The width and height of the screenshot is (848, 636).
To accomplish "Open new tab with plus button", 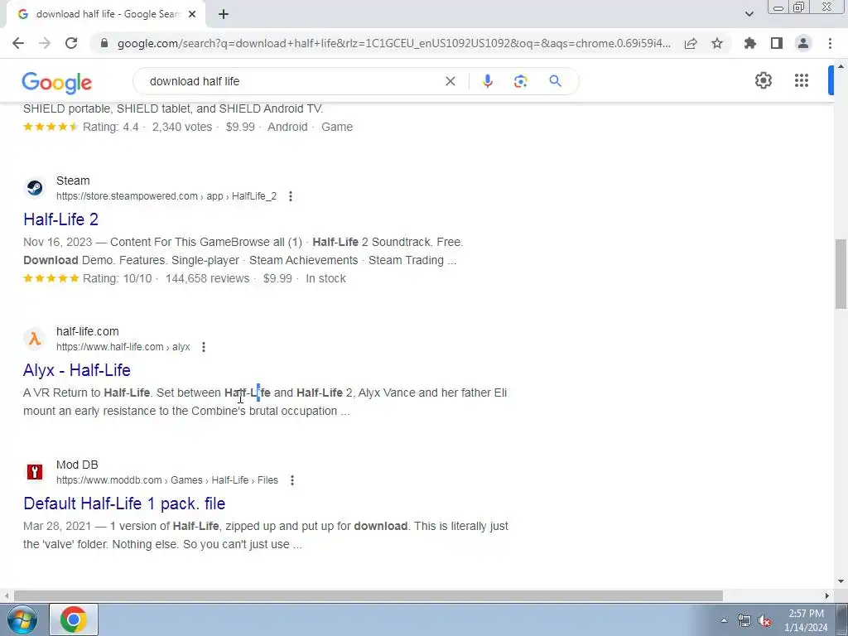I will (224, 14).
